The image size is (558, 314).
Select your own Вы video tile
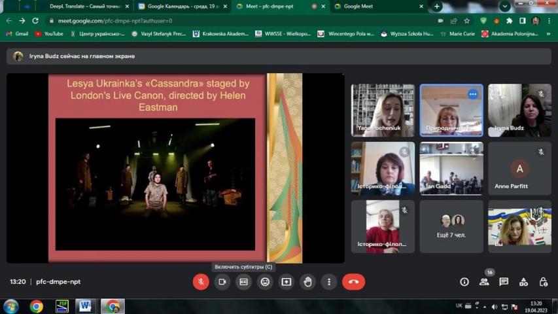tap(519, 226)
